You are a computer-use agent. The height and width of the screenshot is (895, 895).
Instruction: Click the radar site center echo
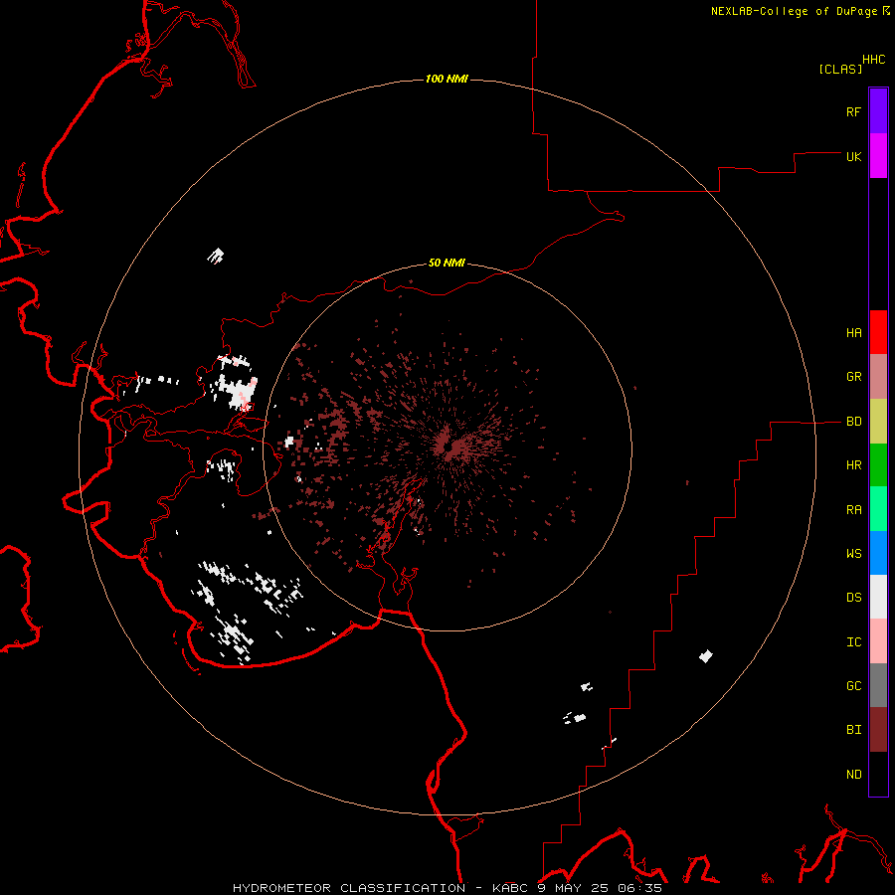pyautogui.click(x=448, y=448)
